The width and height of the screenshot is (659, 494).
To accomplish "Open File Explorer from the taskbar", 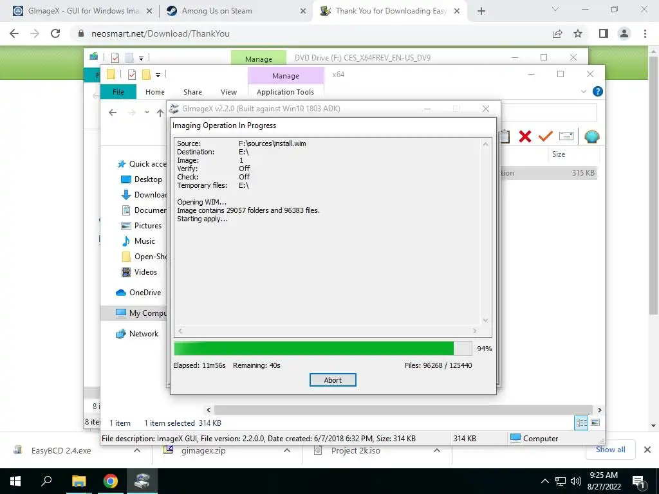I will (x=79, y=481).
